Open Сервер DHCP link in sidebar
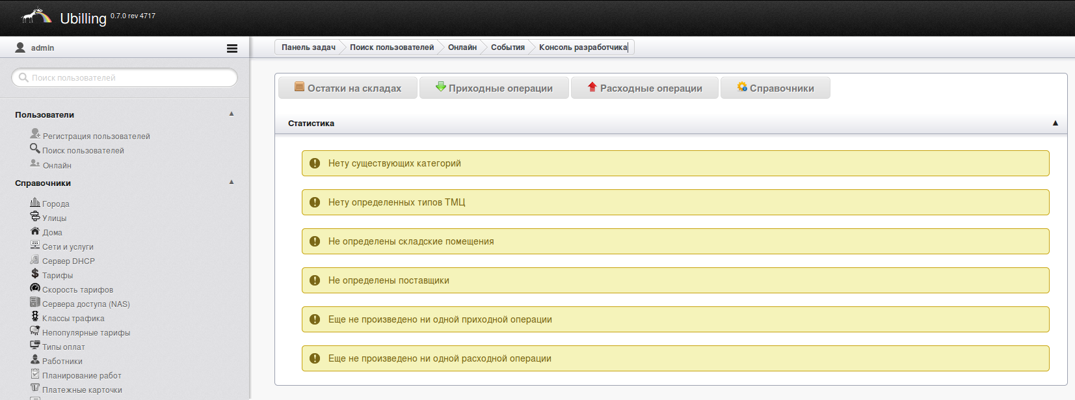The width and height of the screenshot is (1075, 400). point(68,261)
